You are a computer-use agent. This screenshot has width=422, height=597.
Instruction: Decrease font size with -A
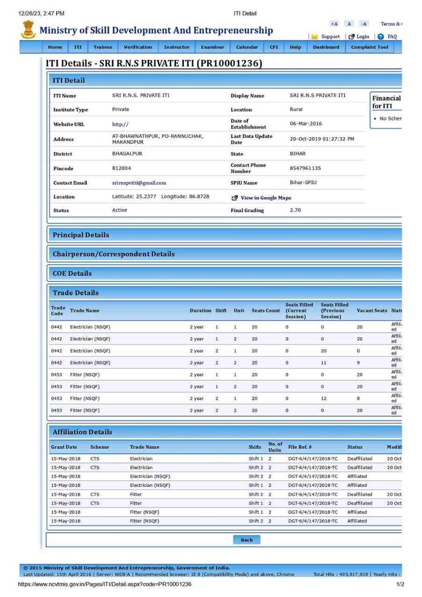pyautogui.click(x=364, y=24)
